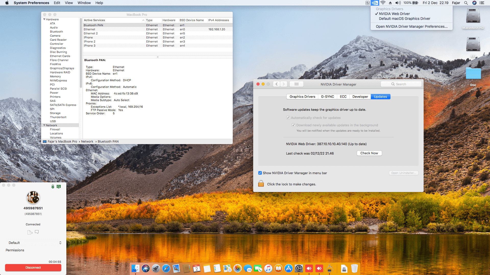The image size is (490, 275).
Task: Collapse the Network tree section
Action: point(44,125)
